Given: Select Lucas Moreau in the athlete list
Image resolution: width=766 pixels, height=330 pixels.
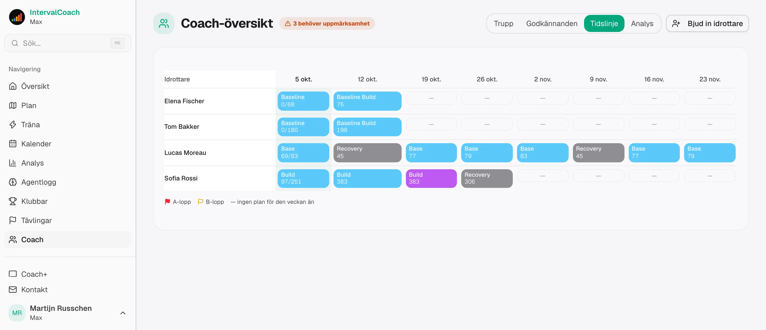Looking at the screenshot, I should tap(185, 153).
